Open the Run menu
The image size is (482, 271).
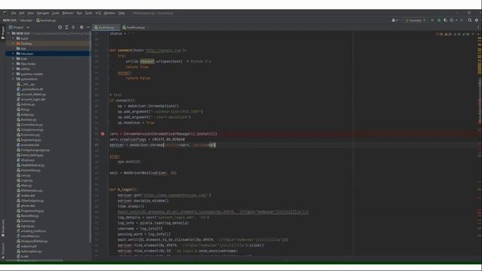click(x=79, y=14)
